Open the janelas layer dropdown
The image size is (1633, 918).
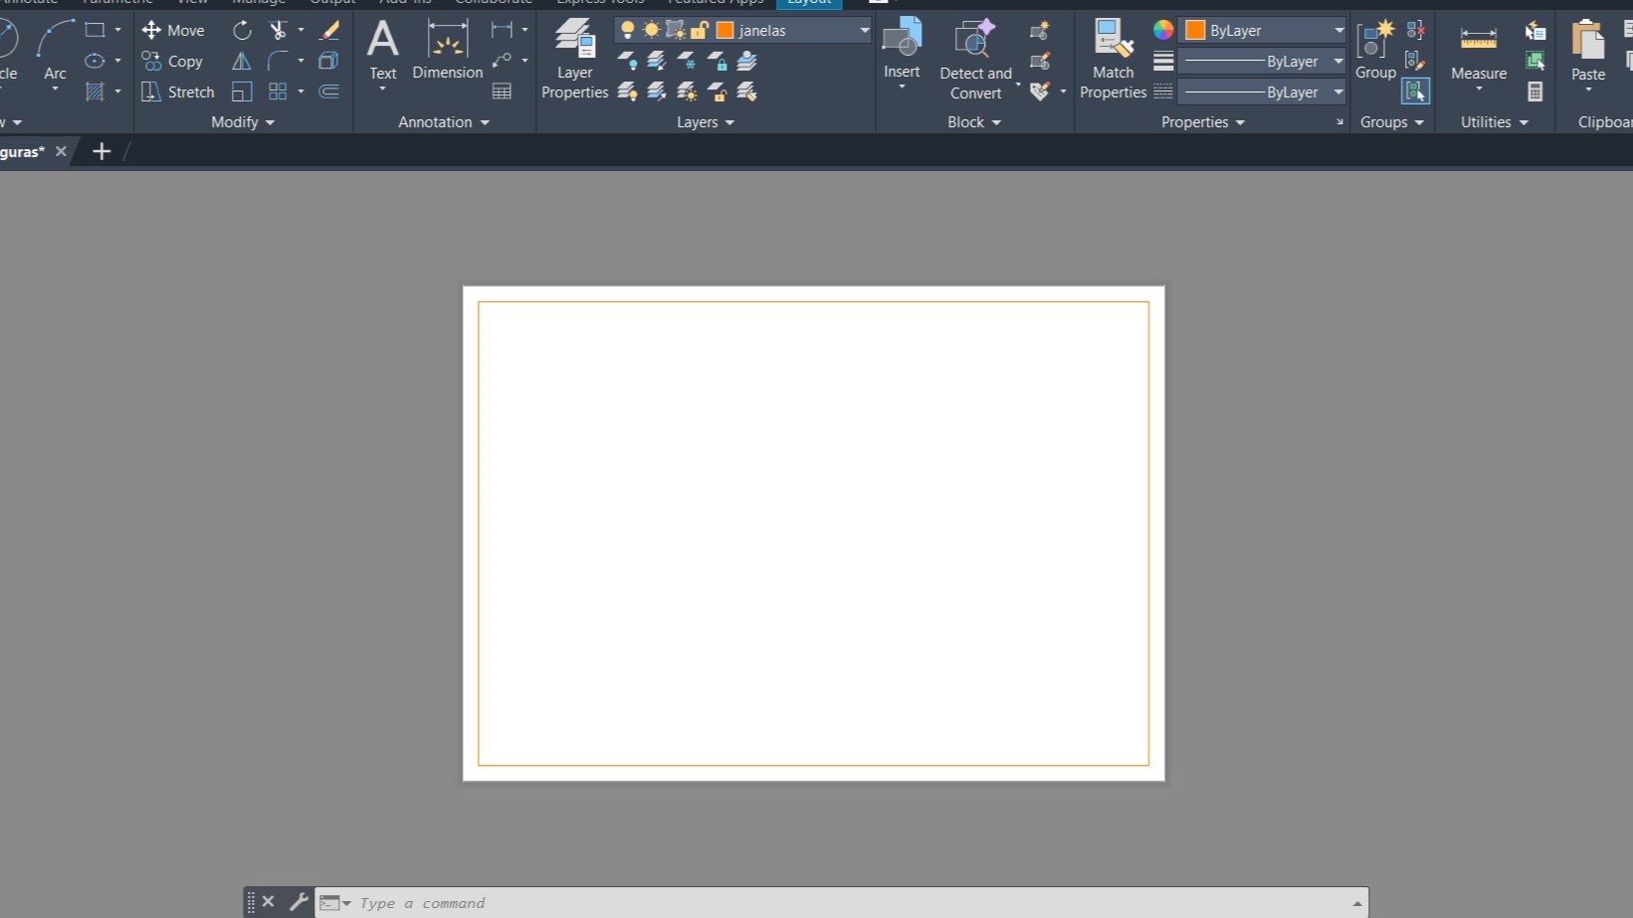point(864,30)
